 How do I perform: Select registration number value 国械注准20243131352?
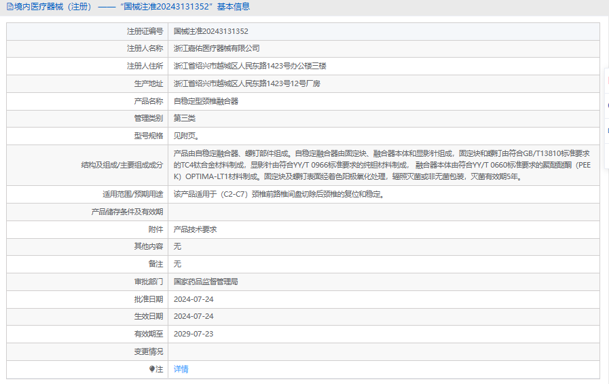coord(210,31)
